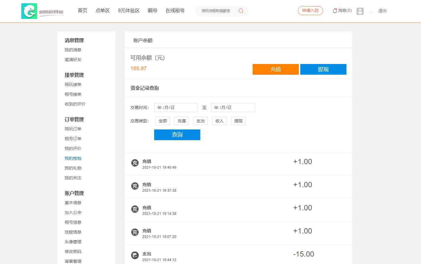Click the notification bell icon
Screen dimensions: 421x264
click(335, 11)
